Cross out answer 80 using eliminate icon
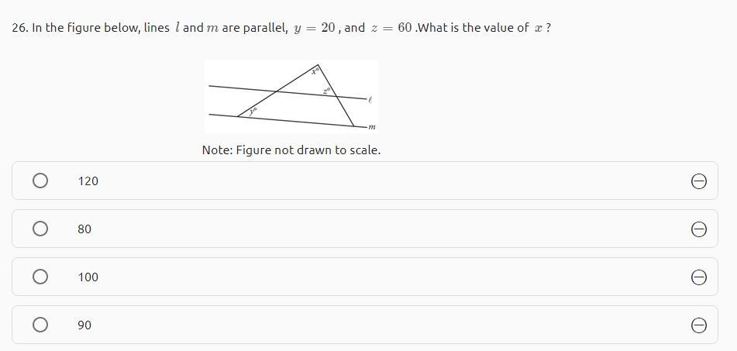737x351 pixels. click(x=697, y=229)
